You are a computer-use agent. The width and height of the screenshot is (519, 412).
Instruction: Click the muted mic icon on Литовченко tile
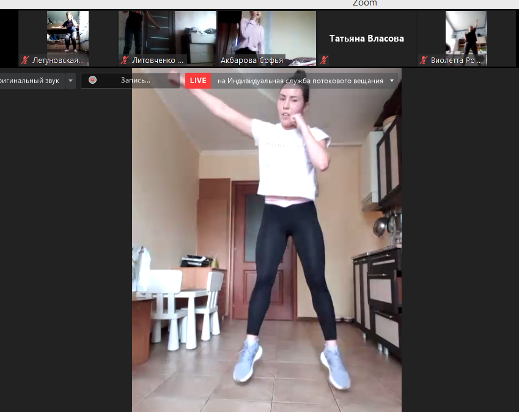[125, 61]
